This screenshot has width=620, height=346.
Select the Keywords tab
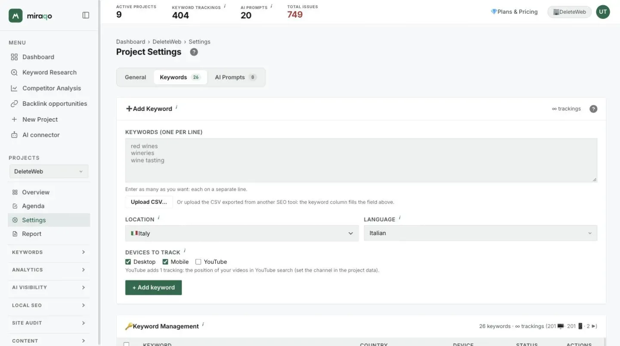pyautogui.click(x=180, y=77)
